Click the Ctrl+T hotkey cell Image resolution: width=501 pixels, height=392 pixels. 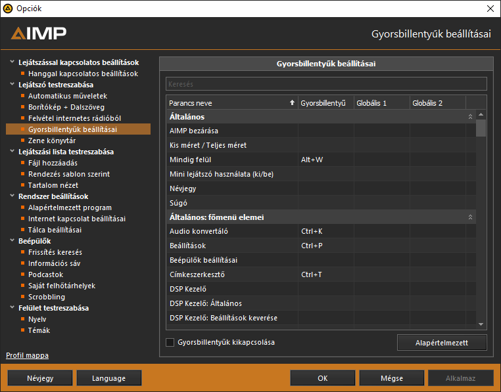(326, 274)
